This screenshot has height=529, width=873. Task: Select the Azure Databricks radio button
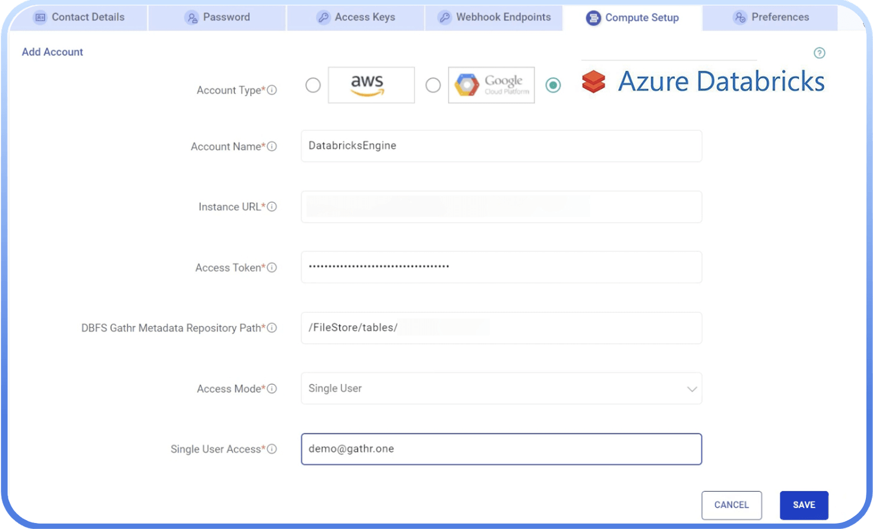[x=553, y=85]
